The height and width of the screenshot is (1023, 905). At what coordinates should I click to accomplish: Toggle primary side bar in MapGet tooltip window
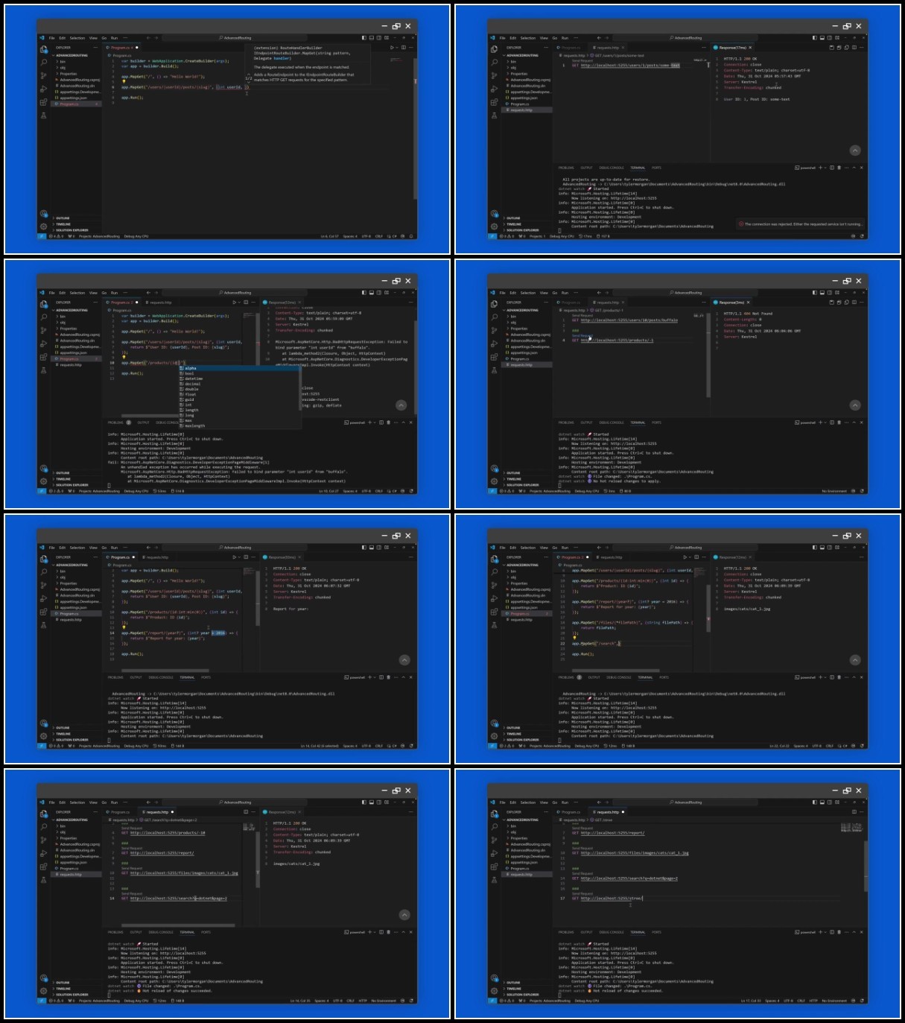364,38
